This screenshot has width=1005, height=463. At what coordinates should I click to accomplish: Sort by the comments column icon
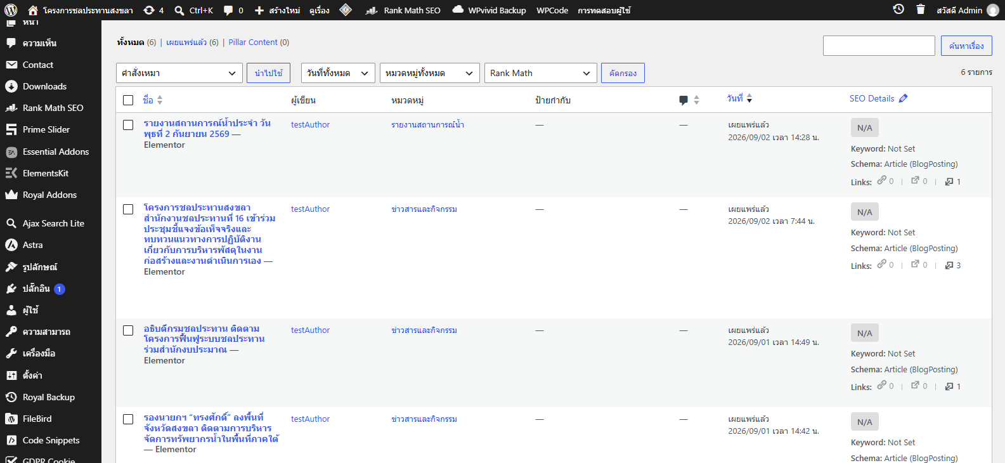coord(683,100)
